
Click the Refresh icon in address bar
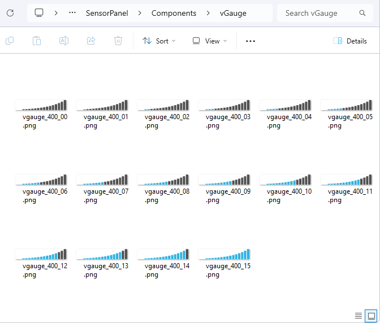click(x=10, y=13)
